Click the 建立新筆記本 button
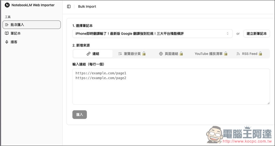The height and width of the screenshot is (146, 275). click(257, 33)
